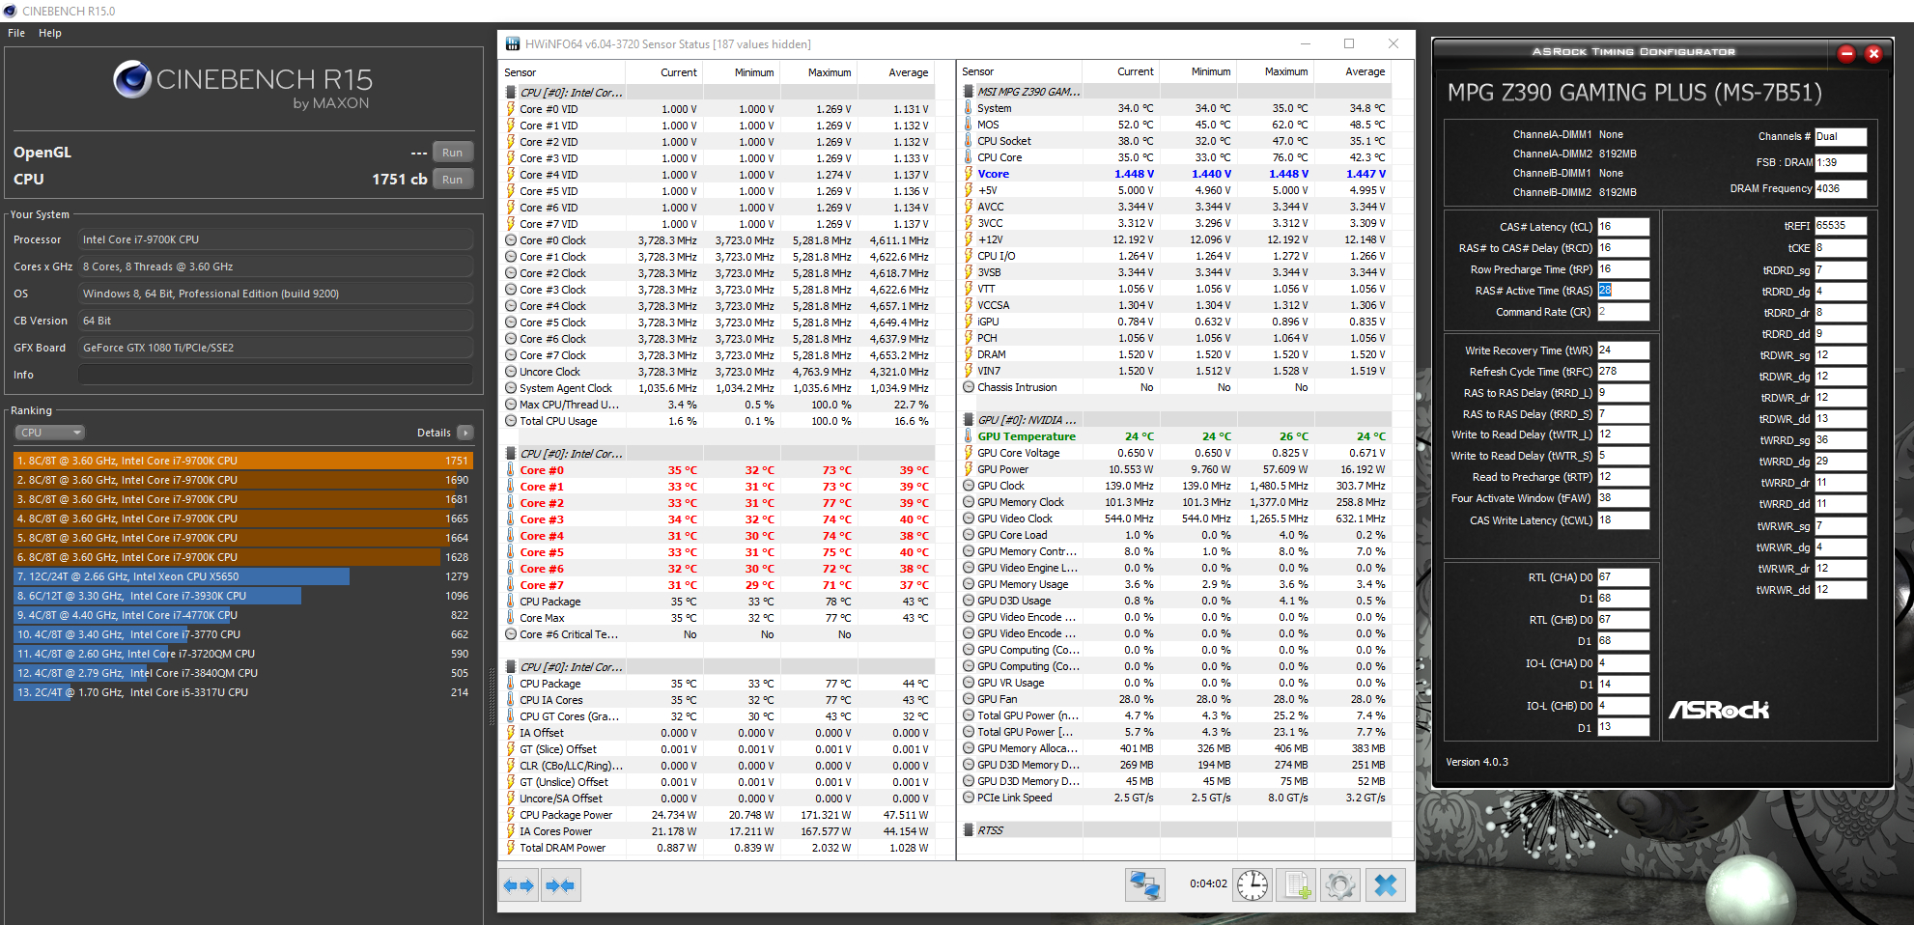Image resolution: width=1914 pixels, height=925 pixels.
Task: Click Vcore lightning sensor icon
Action: tap(969, 174)
